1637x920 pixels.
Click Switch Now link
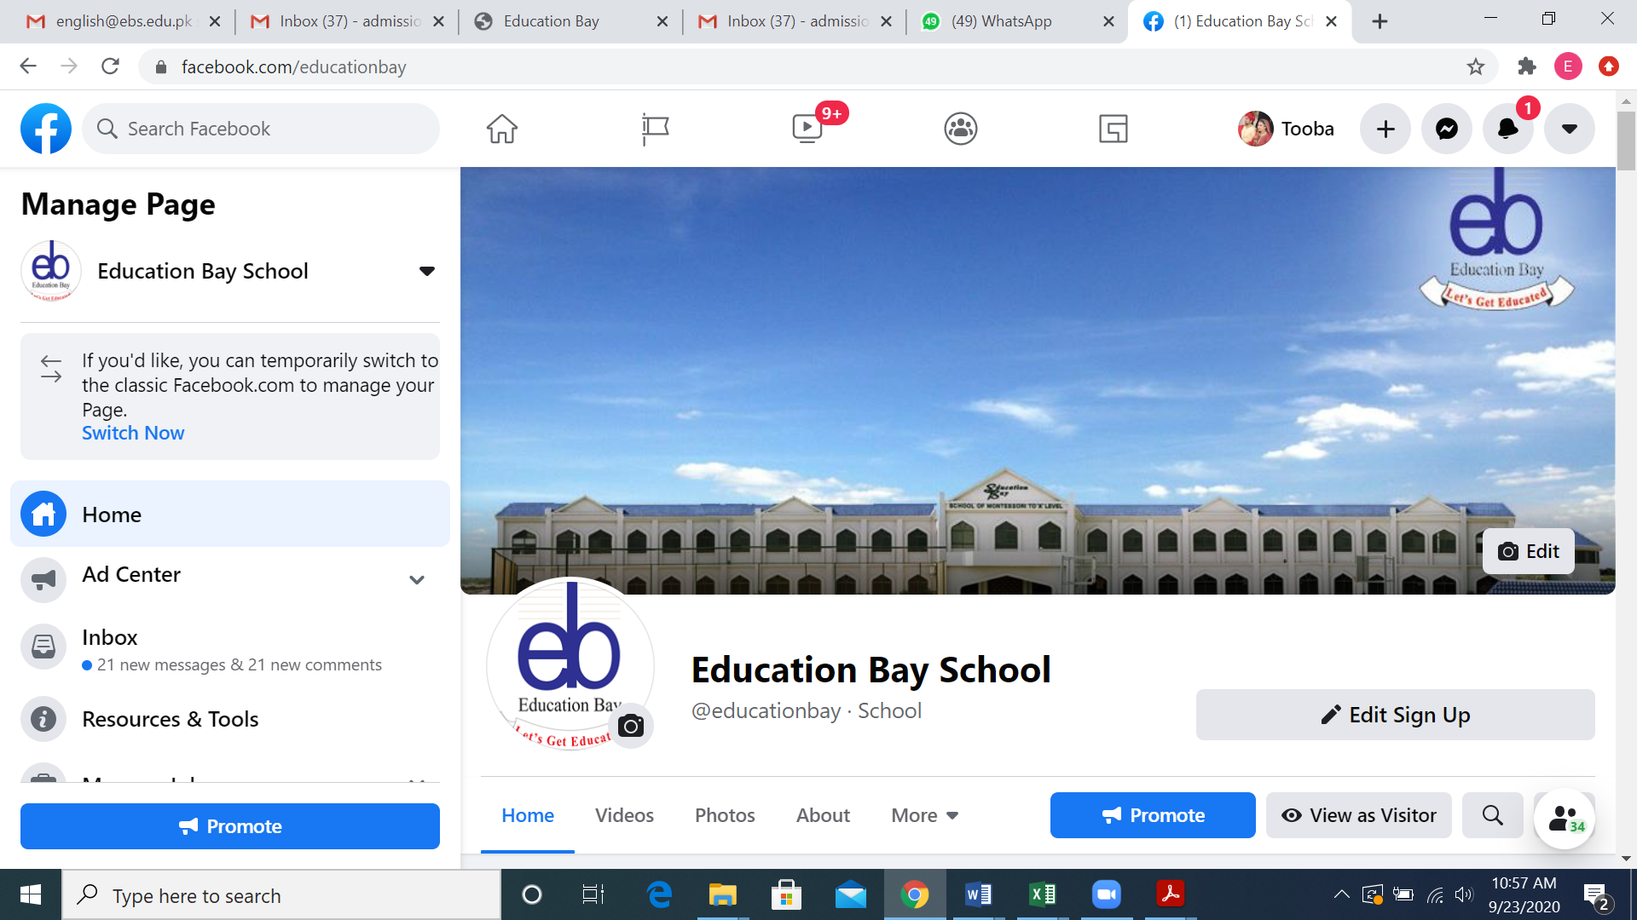(133, 433)
